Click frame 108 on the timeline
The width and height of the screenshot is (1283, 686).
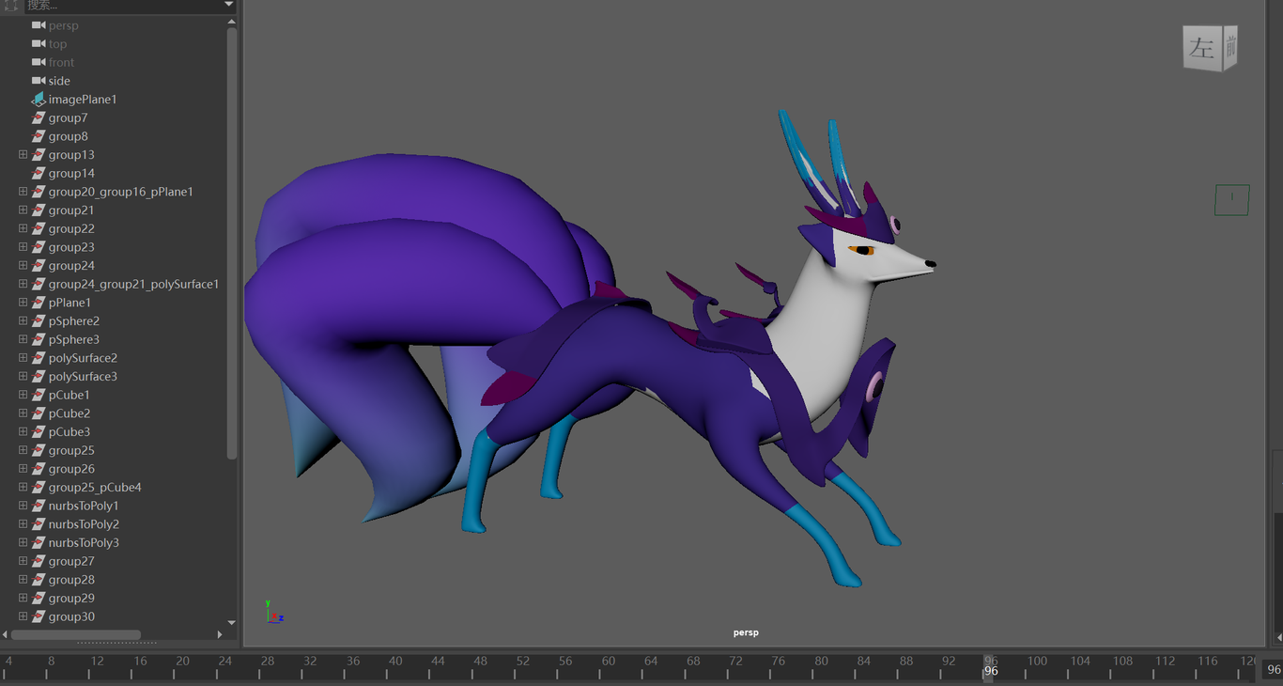[1122, 662]
